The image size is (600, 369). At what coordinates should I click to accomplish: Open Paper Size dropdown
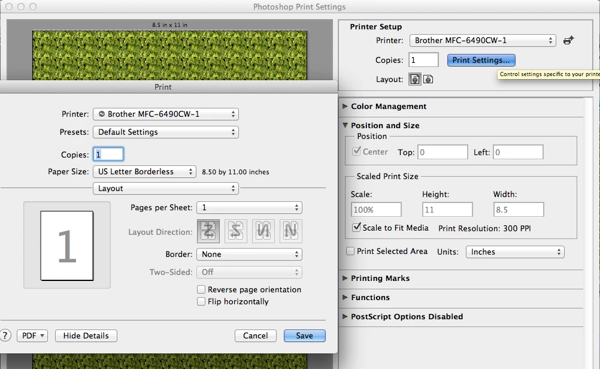click(145, 171)
